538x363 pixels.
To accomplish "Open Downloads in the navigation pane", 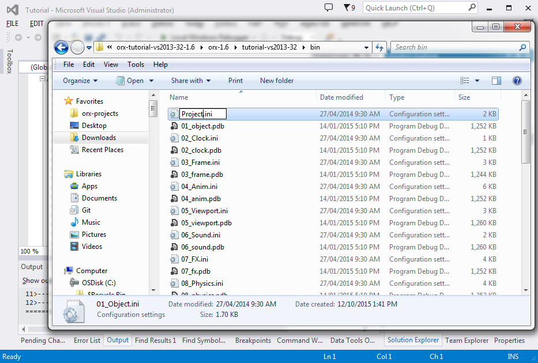I will [x=99, y=138].
